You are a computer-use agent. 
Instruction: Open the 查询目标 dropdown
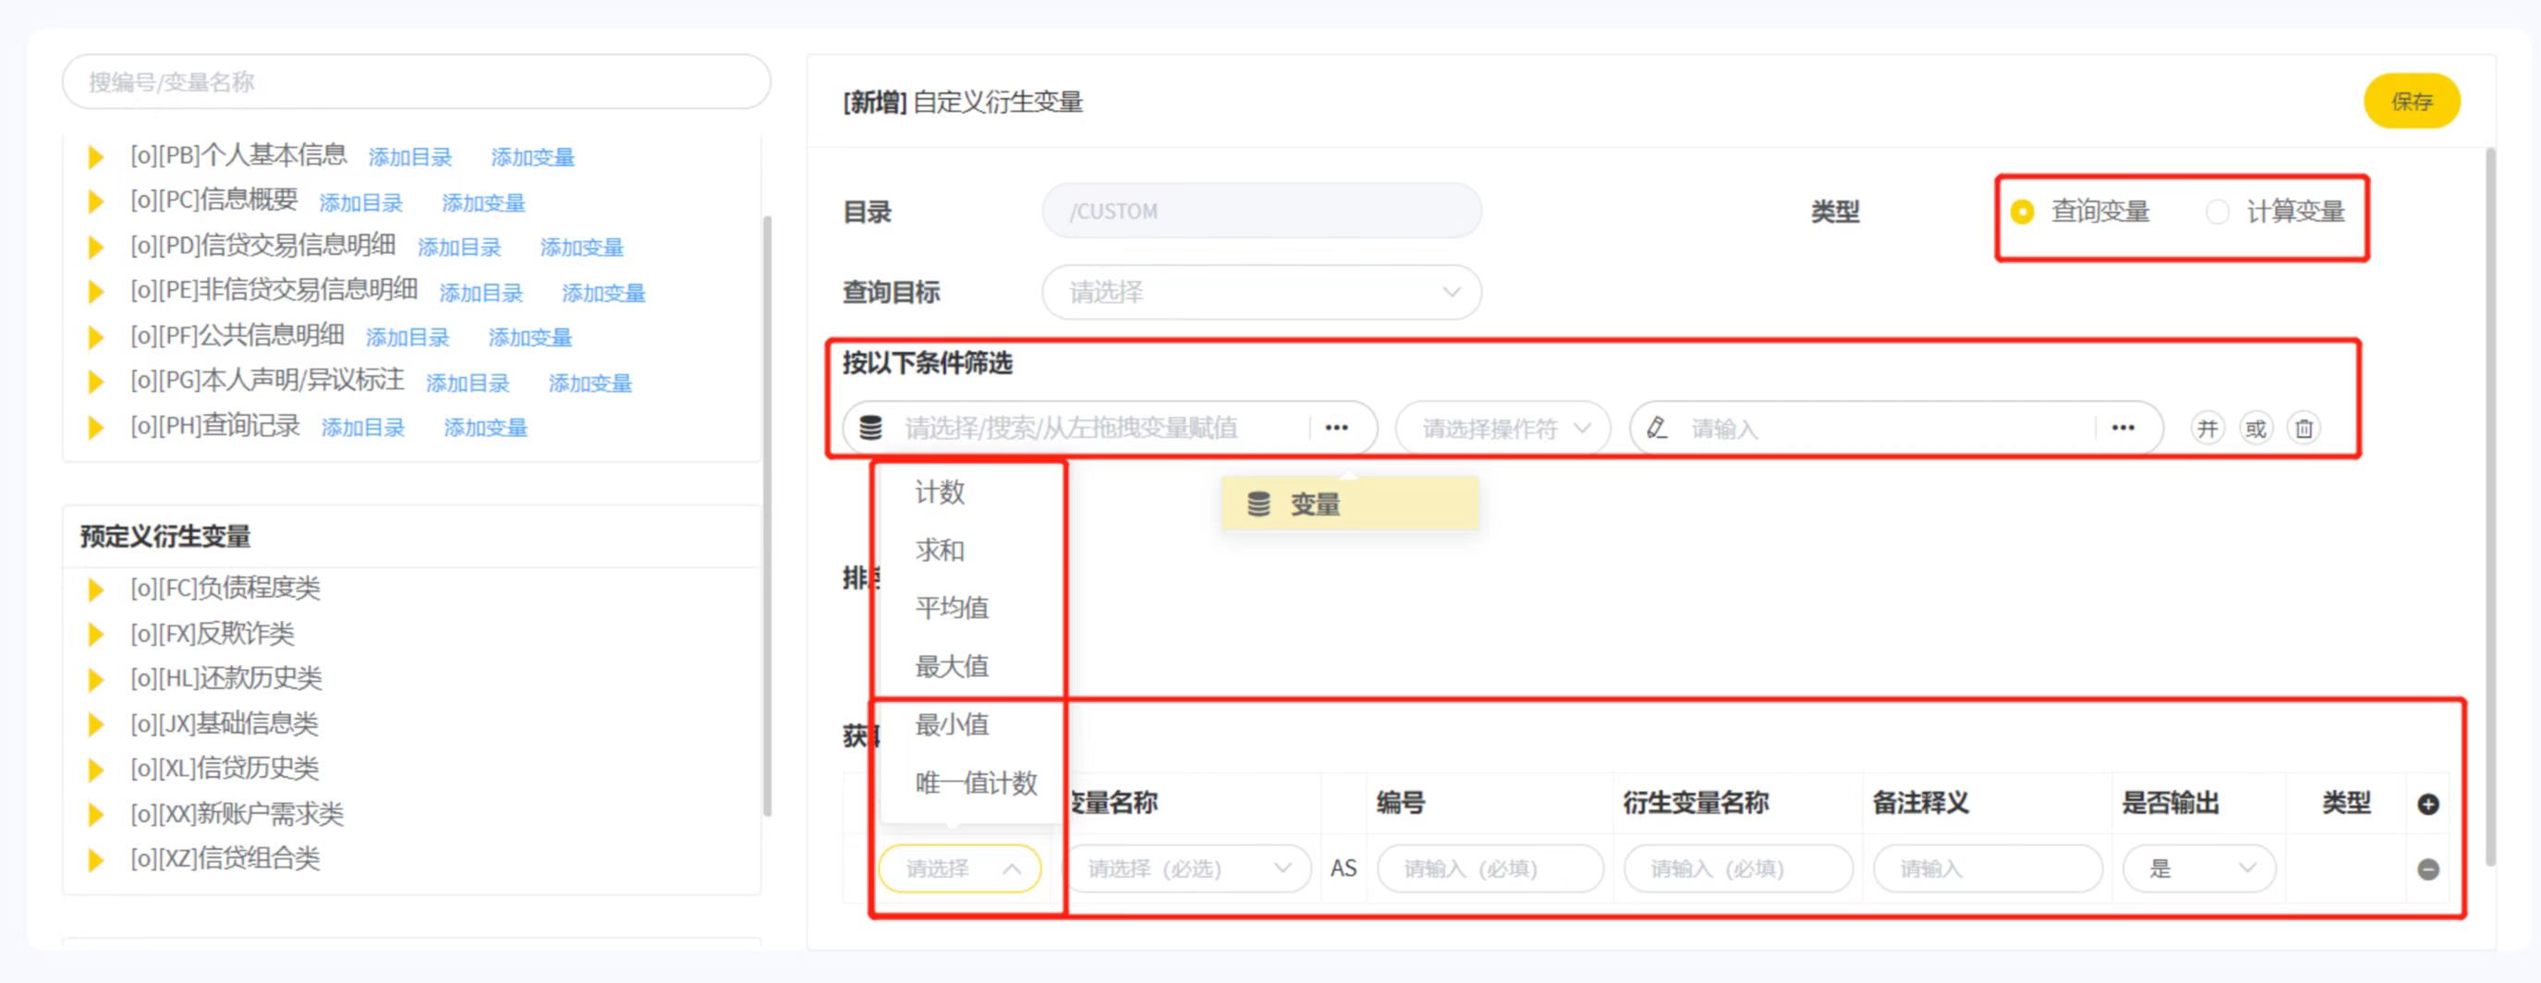1261,293
